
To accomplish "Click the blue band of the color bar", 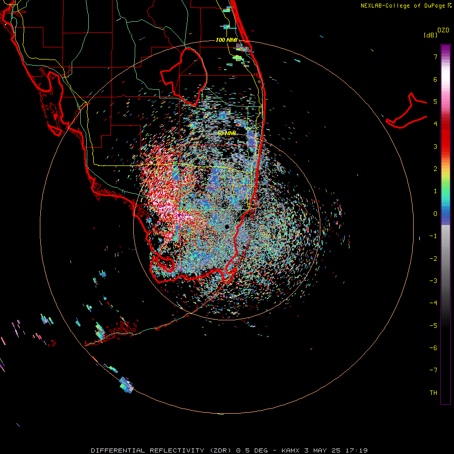I will (x=445, y=216).
